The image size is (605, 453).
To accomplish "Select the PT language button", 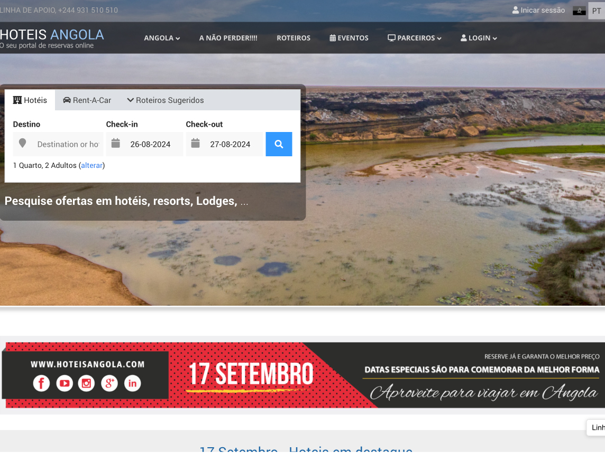I will coord(596,11).
